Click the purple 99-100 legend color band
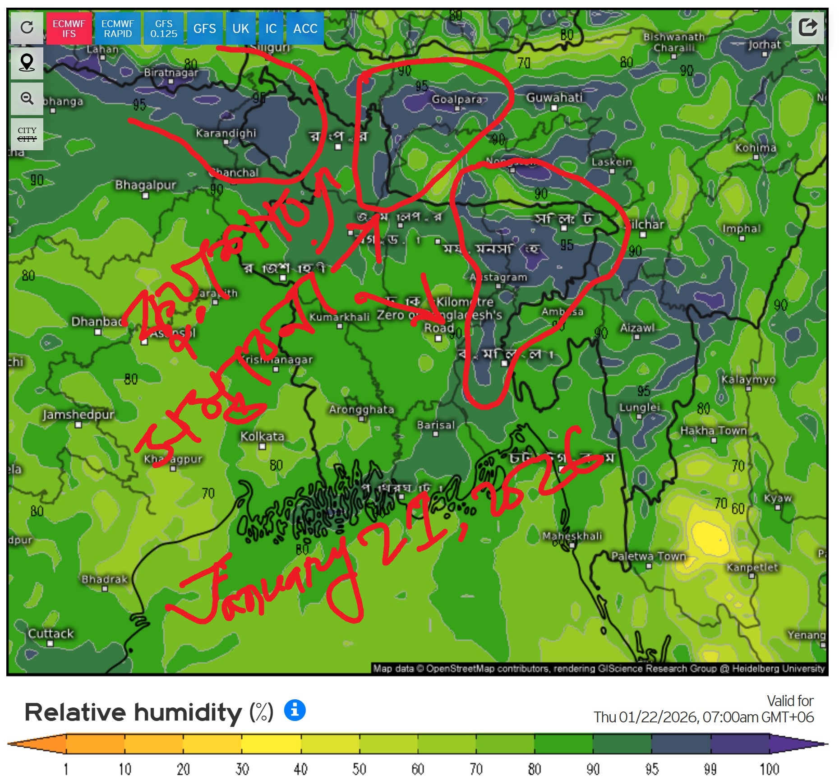839x781 pixels. click(x=740, y=744)
